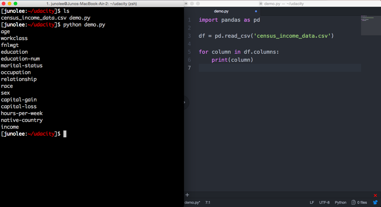Click the 0 files git status
The width and height of the screenshot is (381, 207).
362,203
